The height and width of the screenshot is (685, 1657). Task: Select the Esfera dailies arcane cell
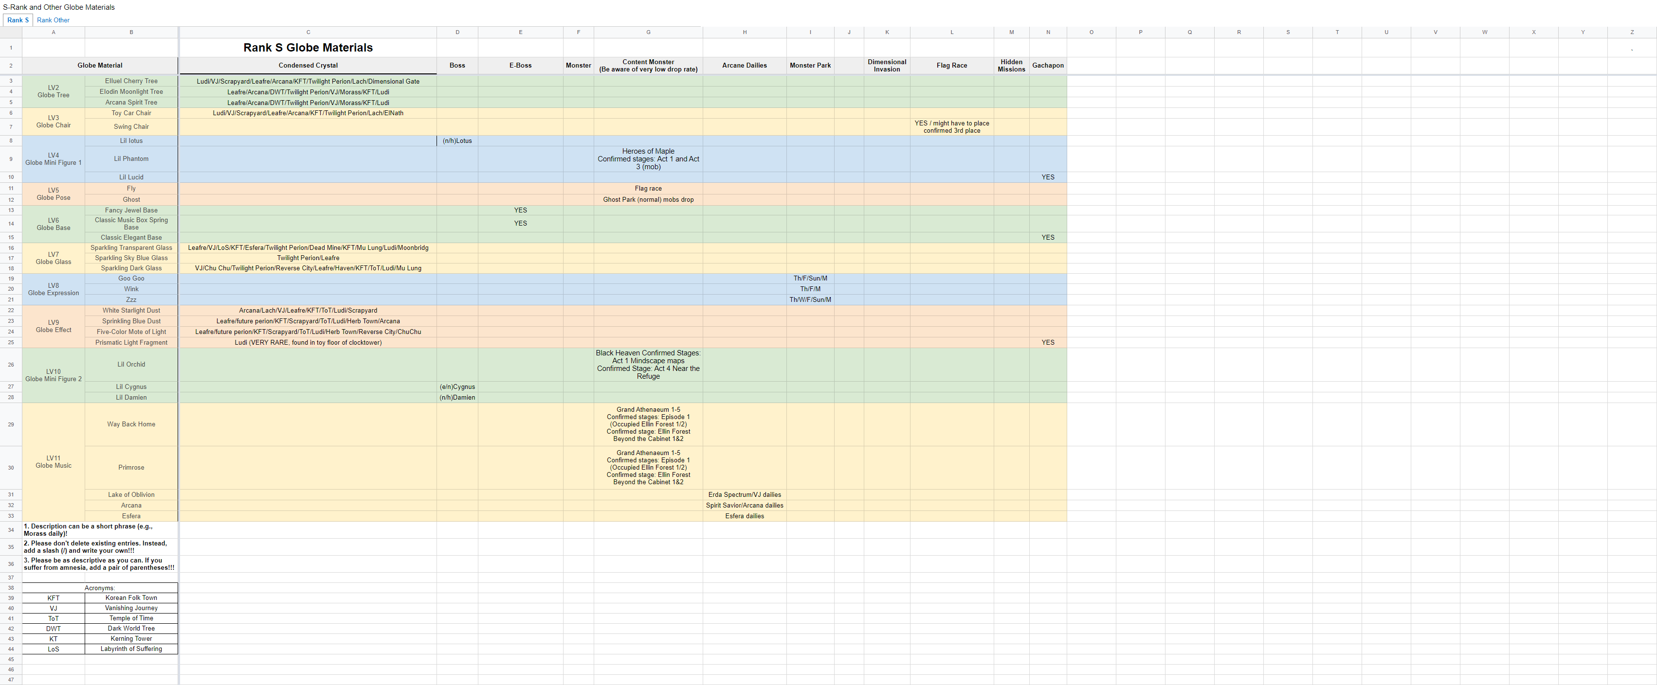click(744, 515)
